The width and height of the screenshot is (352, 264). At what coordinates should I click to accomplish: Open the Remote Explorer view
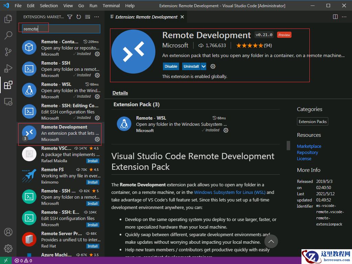click(x=8, y=102)
